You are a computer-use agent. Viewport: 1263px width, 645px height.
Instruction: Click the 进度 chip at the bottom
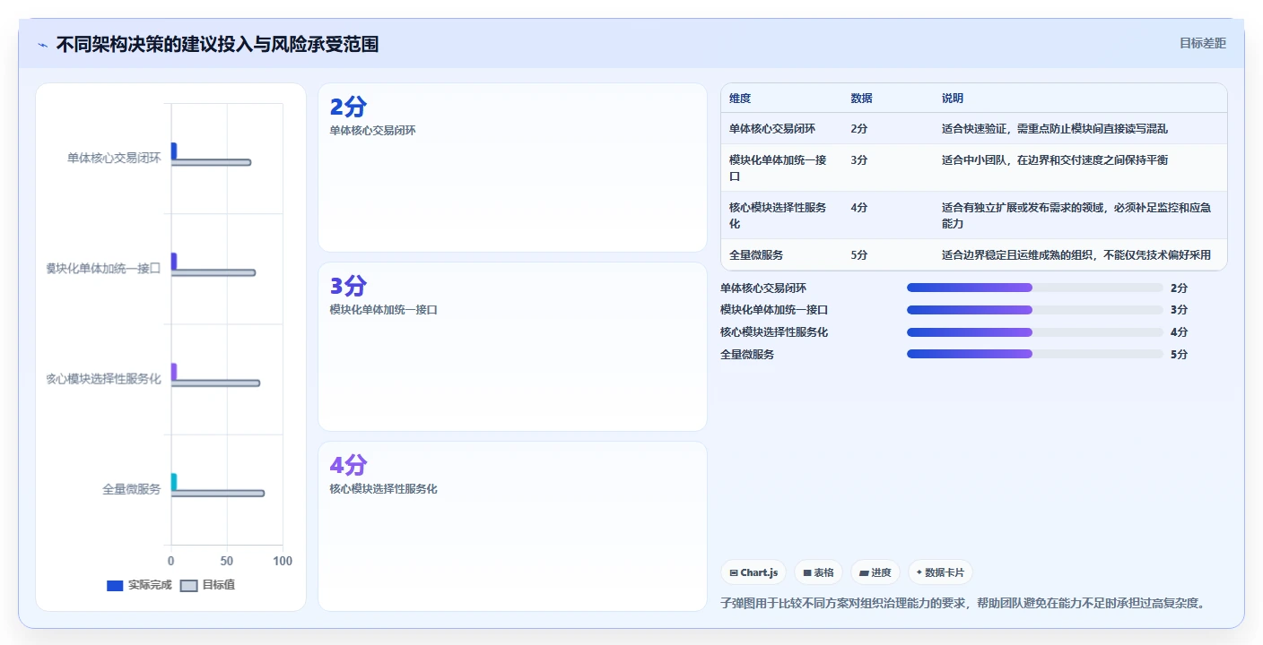pyautogui.click(x=875, y=572)
